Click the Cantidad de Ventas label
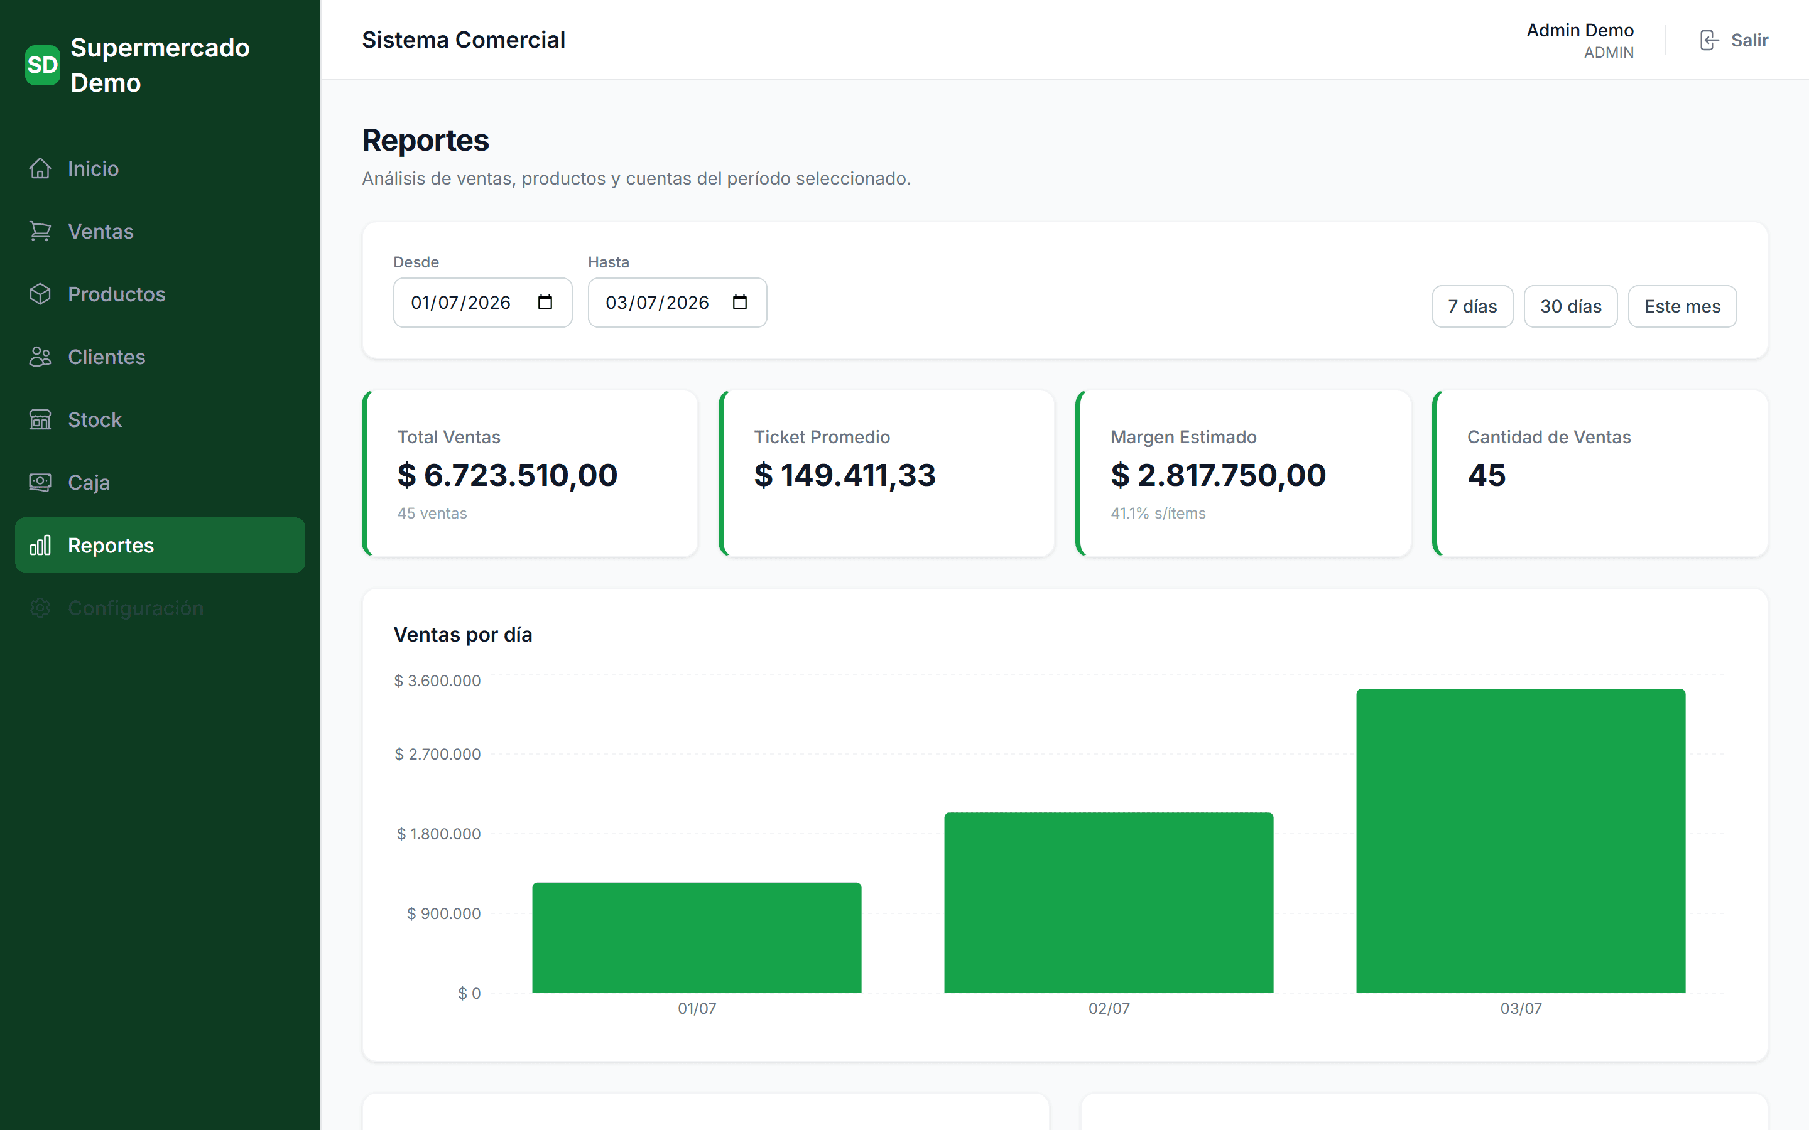Viewport: 1809px width, 1130px height. click(1549, 436)
